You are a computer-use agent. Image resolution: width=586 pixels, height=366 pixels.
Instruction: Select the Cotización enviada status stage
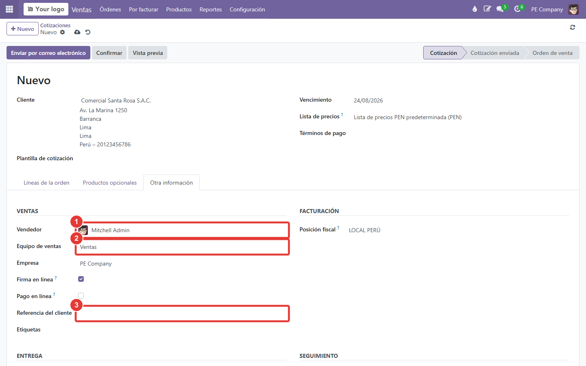[495, 53]
